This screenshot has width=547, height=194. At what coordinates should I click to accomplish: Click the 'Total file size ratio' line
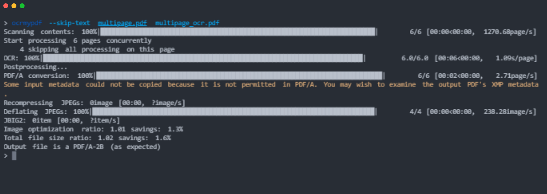click(x=87, y=138)
